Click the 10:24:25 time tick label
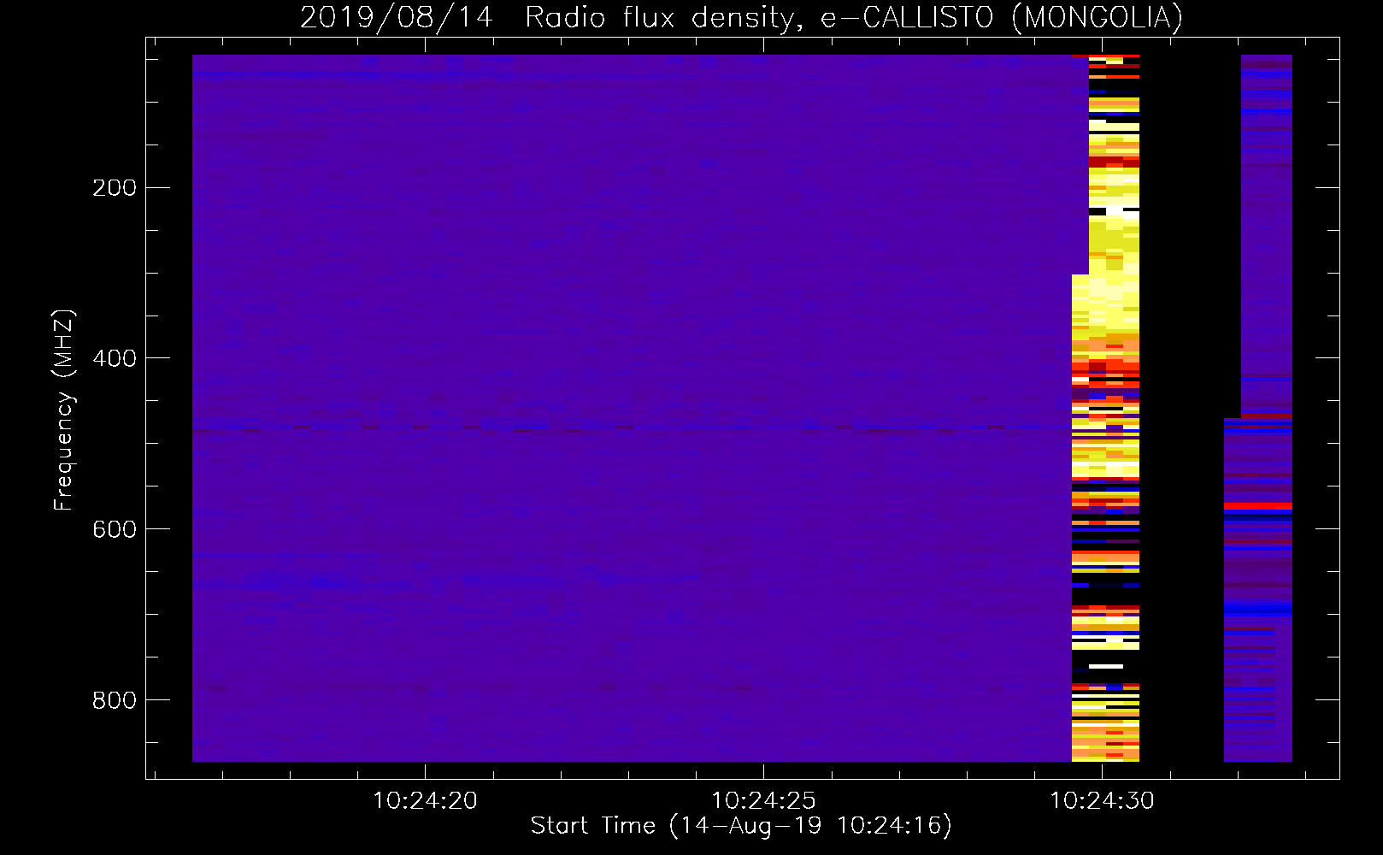This screenshot has width=1383, height=855. [x=763, y=801]
